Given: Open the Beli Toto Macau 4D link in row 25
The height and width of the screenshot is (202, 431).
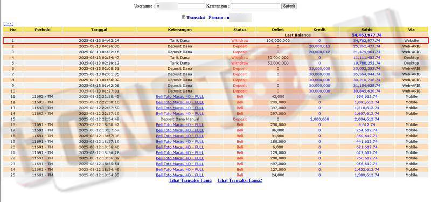Looking at the screenshot, I should tap(180, 175).
